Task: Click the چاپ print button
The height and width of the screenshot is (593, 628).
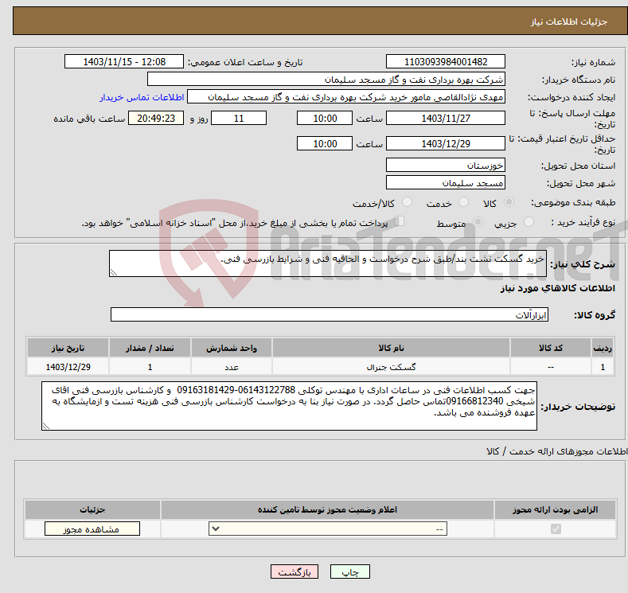Action: click(x=350, y=572)
